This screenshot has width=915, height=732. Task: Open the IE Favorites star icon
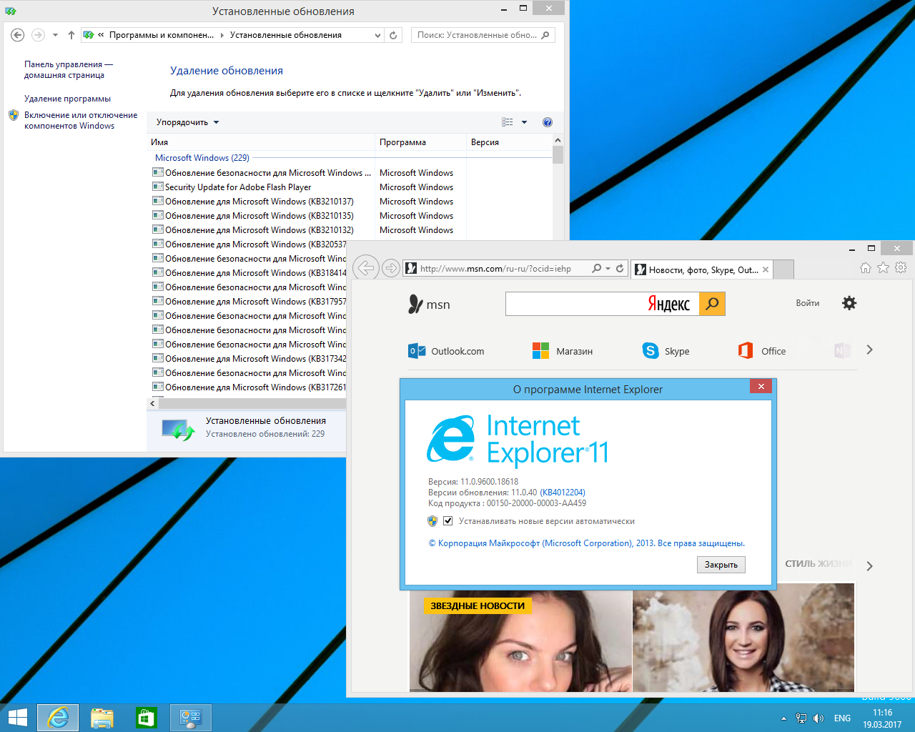(x=884, y=267)
